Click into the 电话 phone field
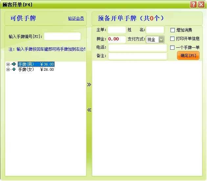Image resolution: width=207 pixels, height=181 pixels. (138, 48)
